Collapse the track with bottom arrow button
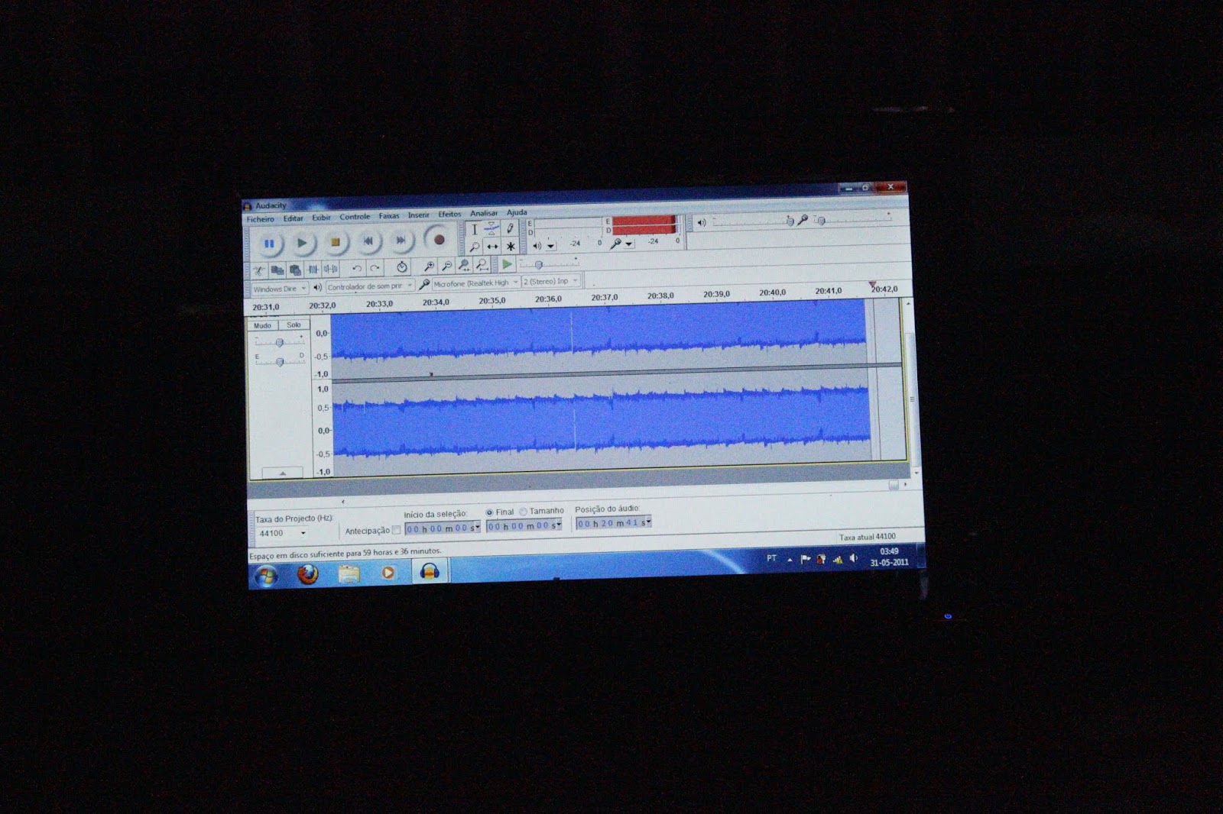 (x=283, y=473)
